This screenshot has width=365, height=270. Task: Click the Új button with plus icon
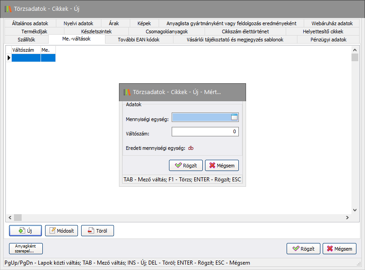(25, 231)
